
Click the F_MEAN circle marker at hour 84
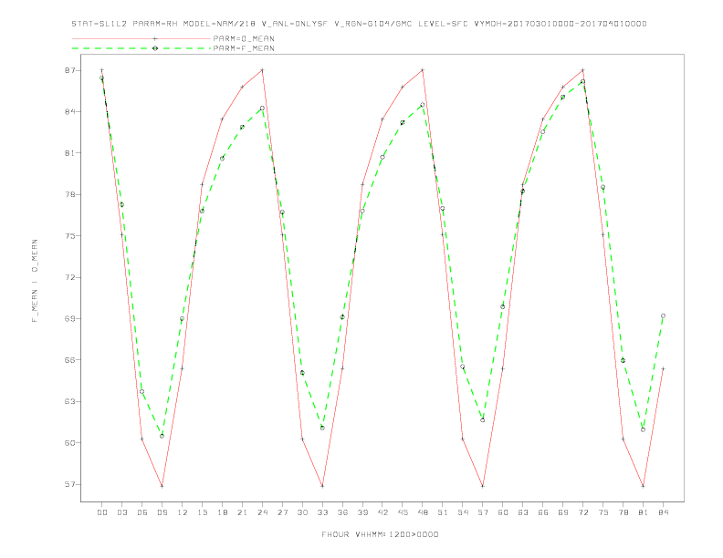[x=663, y=315]
